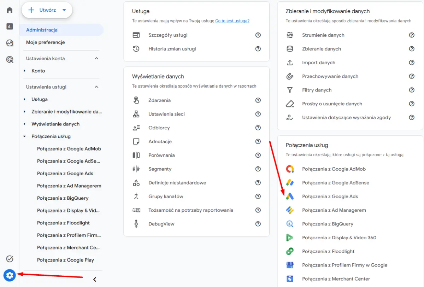Open help icon next to Segmenty
This screenshot has width=424, height=287.
click(x=258, y=169)
